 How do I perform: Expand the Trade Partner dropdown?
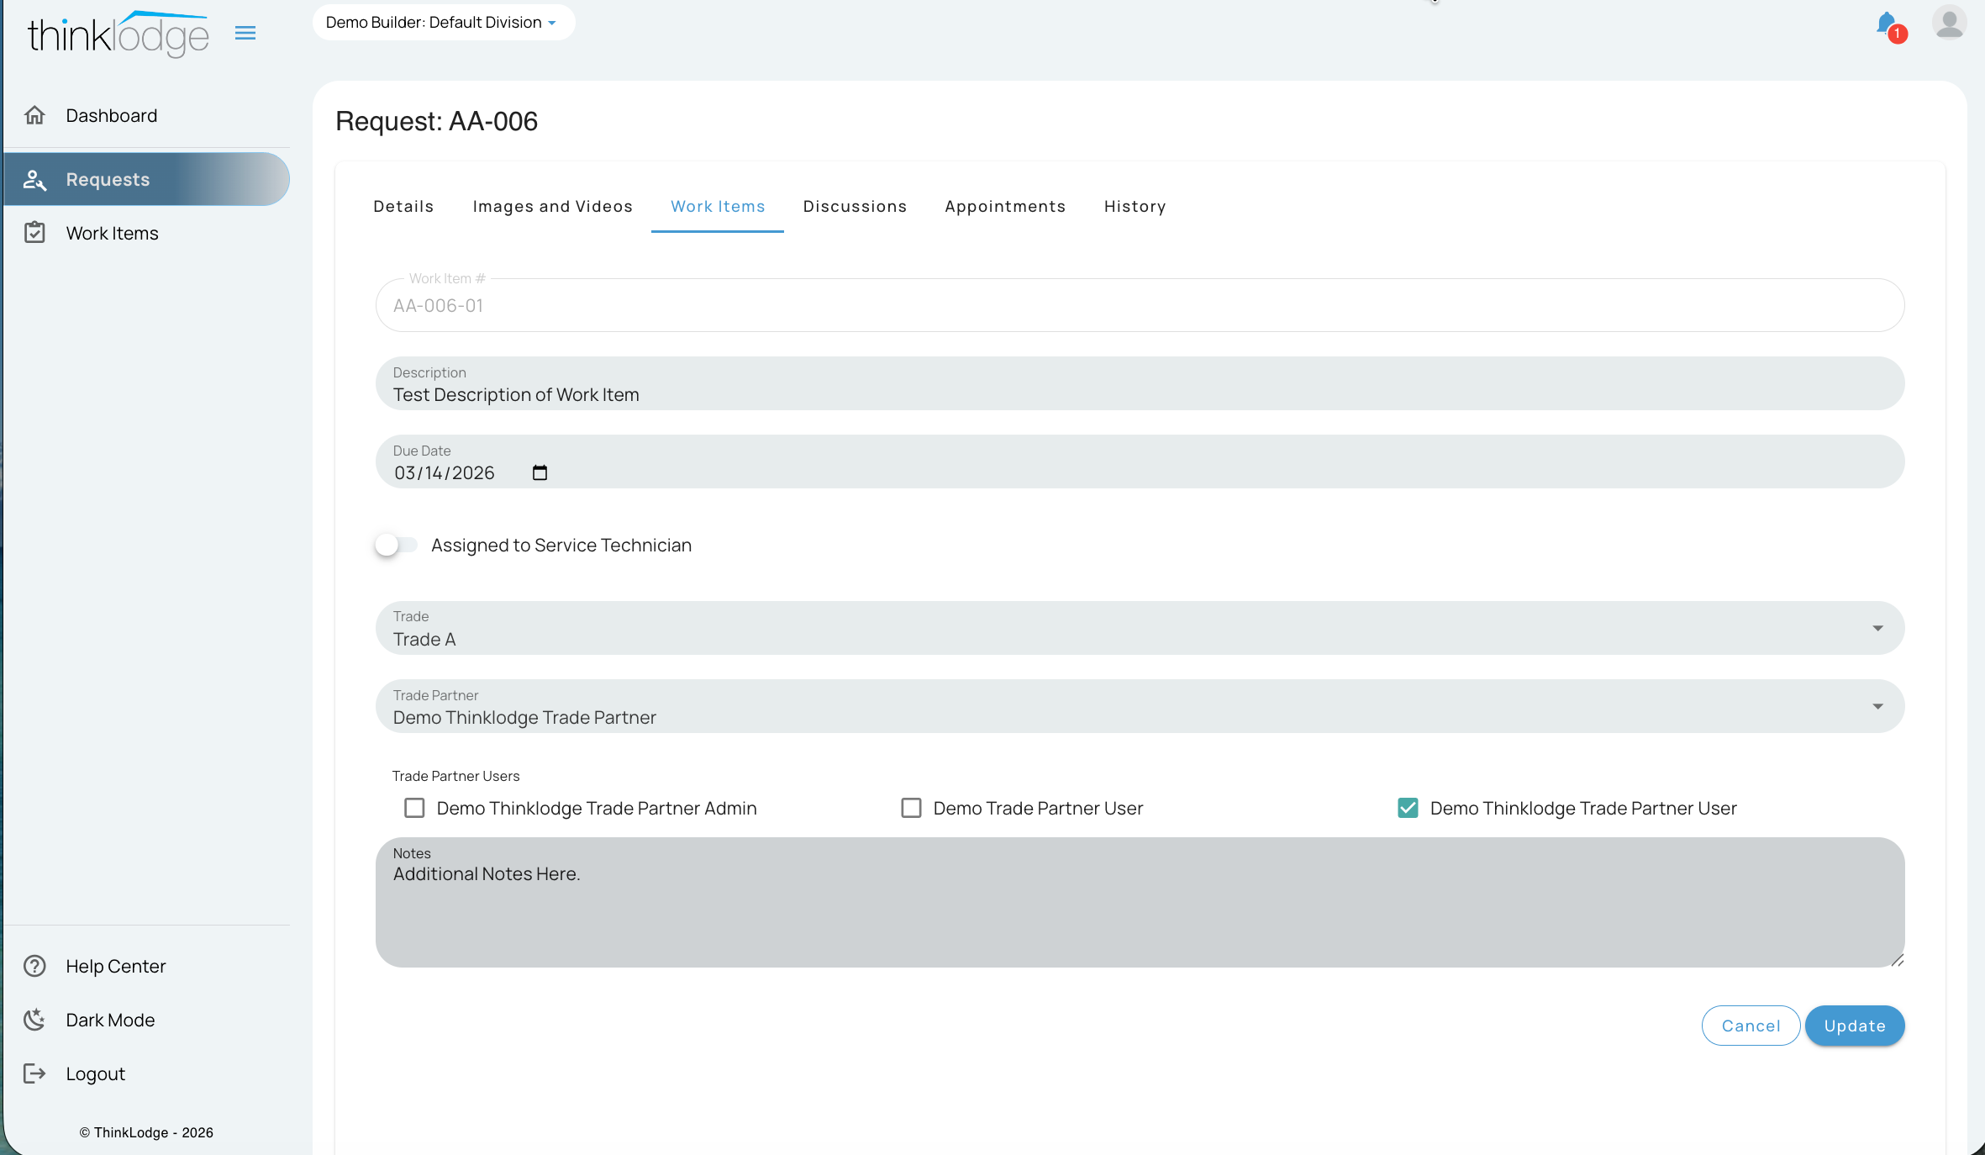click(x=1140, y=706)
